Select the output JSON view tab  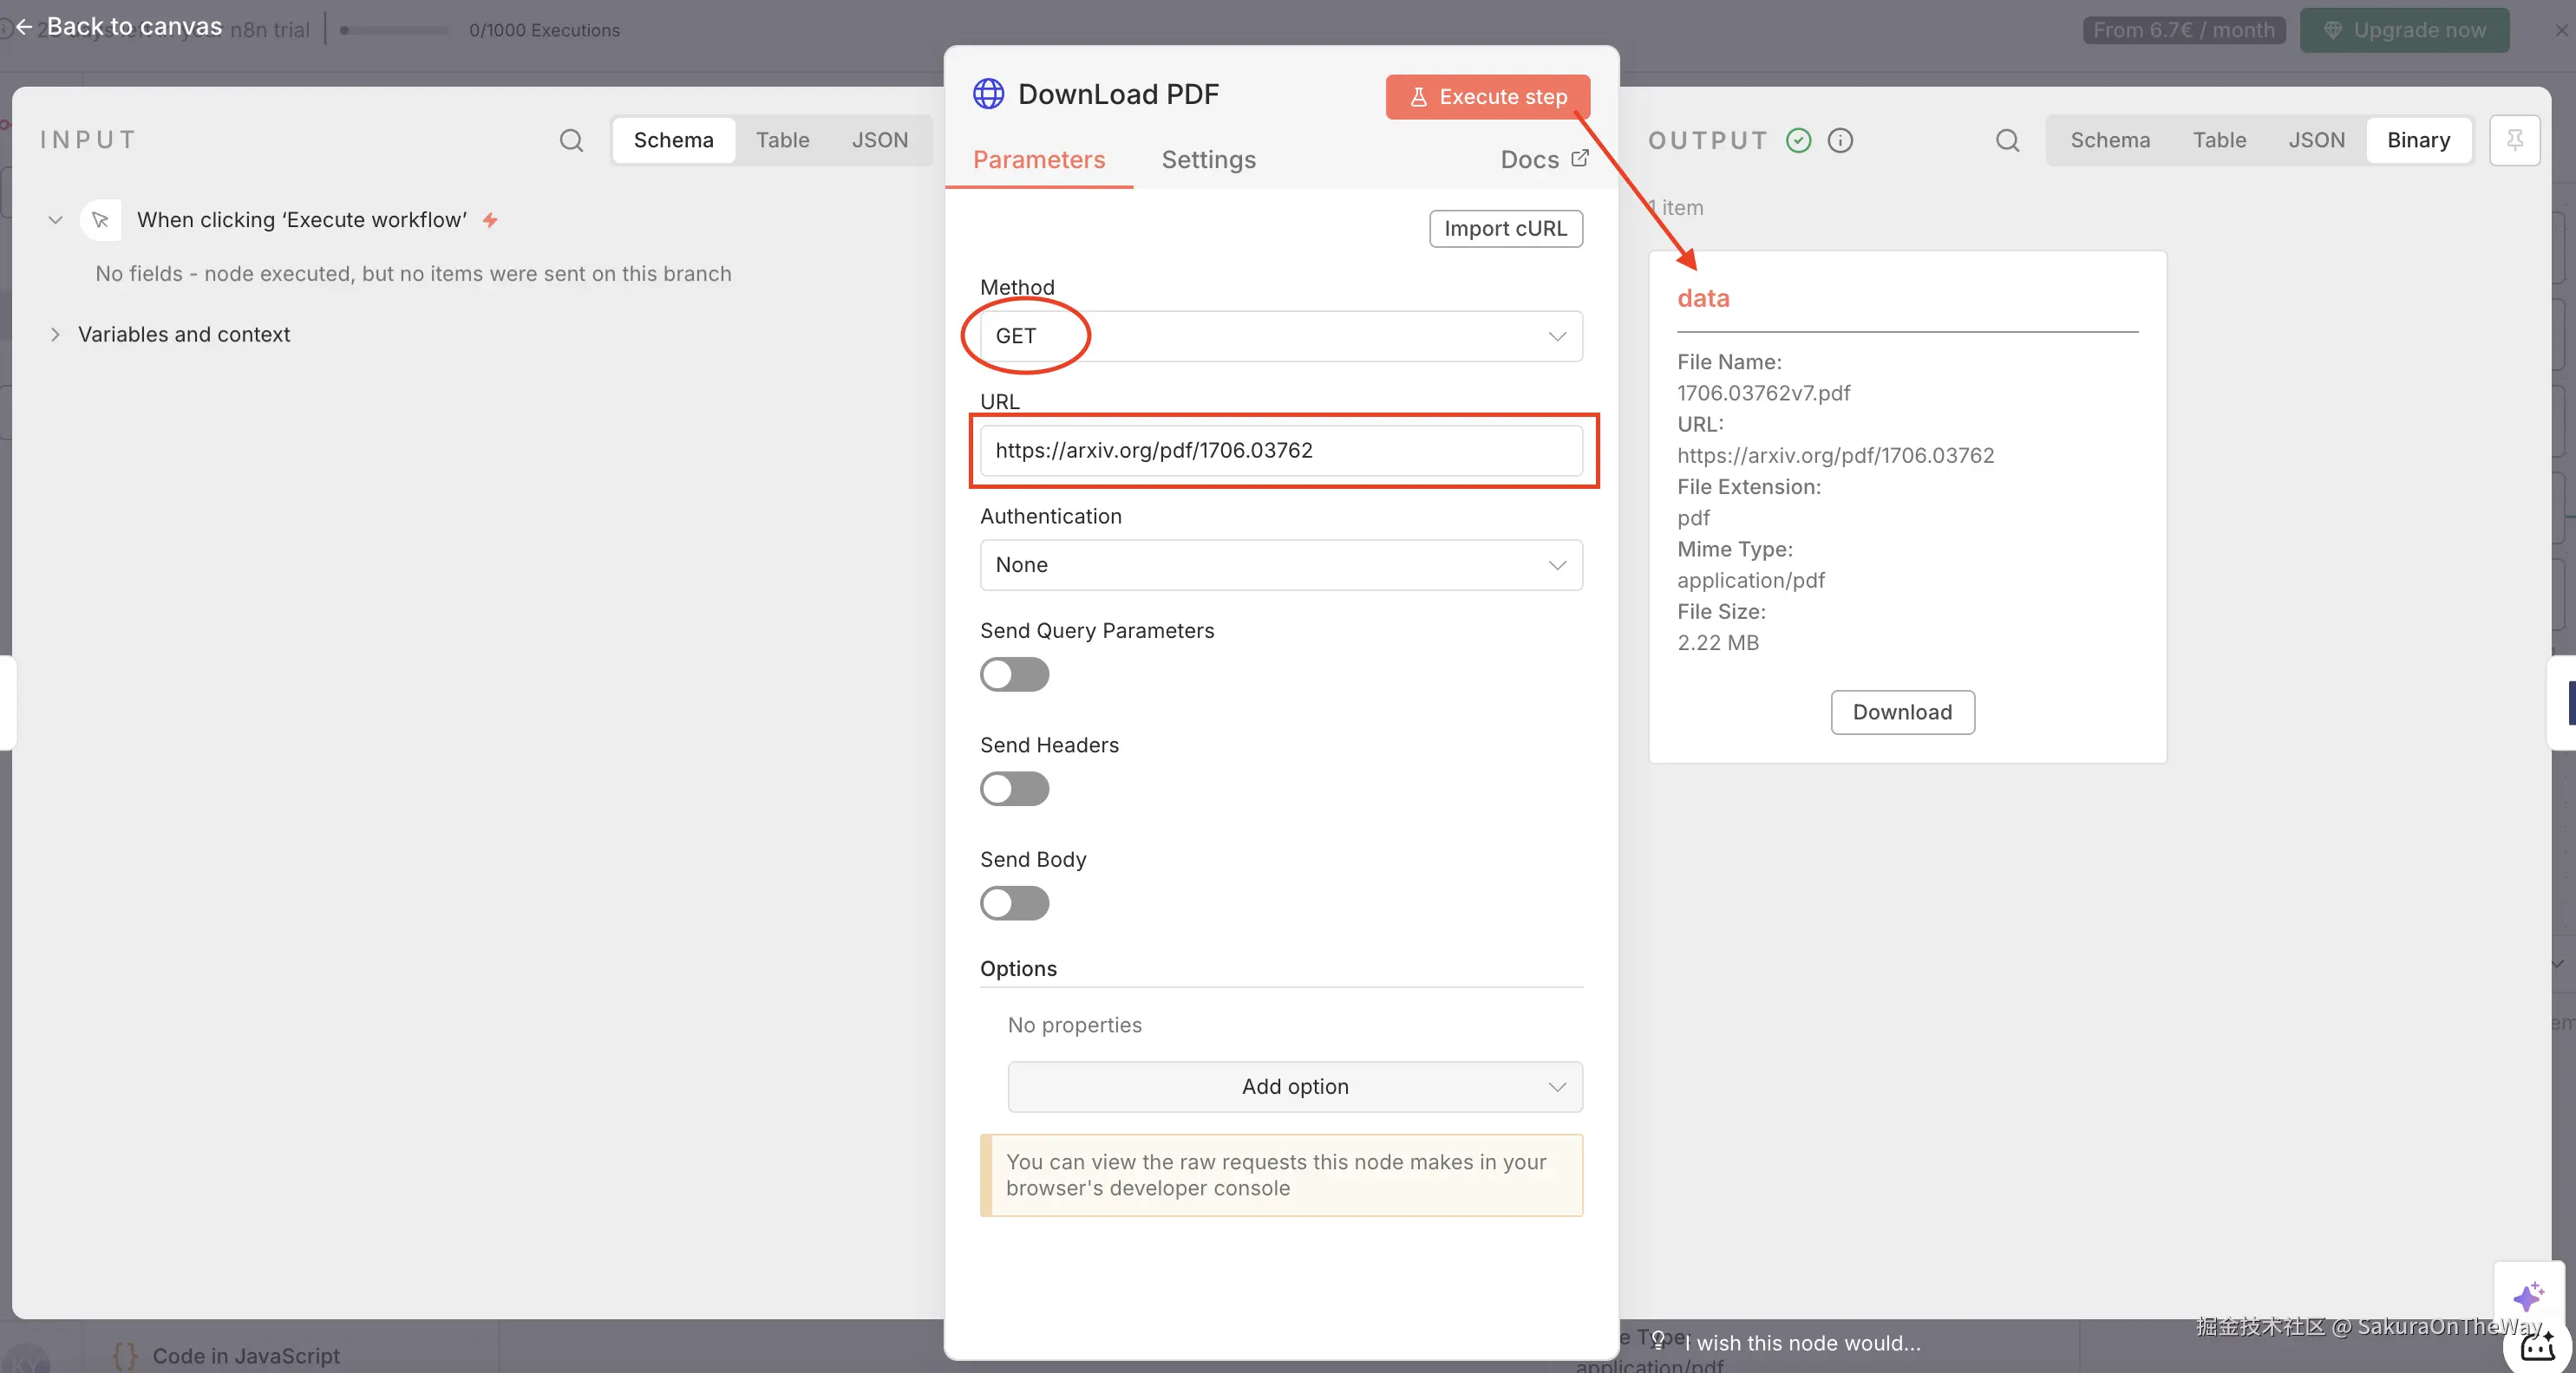point(2316,140)
